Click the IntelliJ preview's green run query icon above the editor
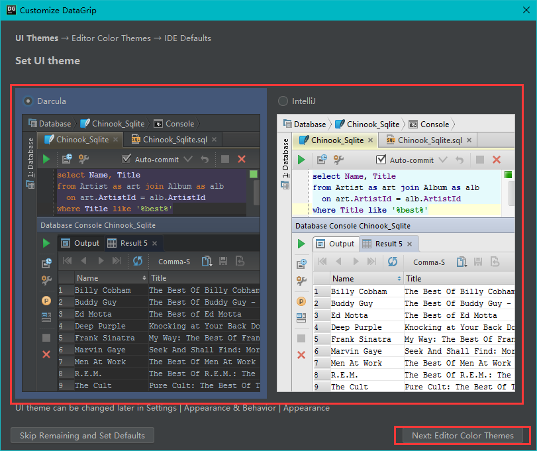The height and width of the screenshot is (451, 537). 301,160
